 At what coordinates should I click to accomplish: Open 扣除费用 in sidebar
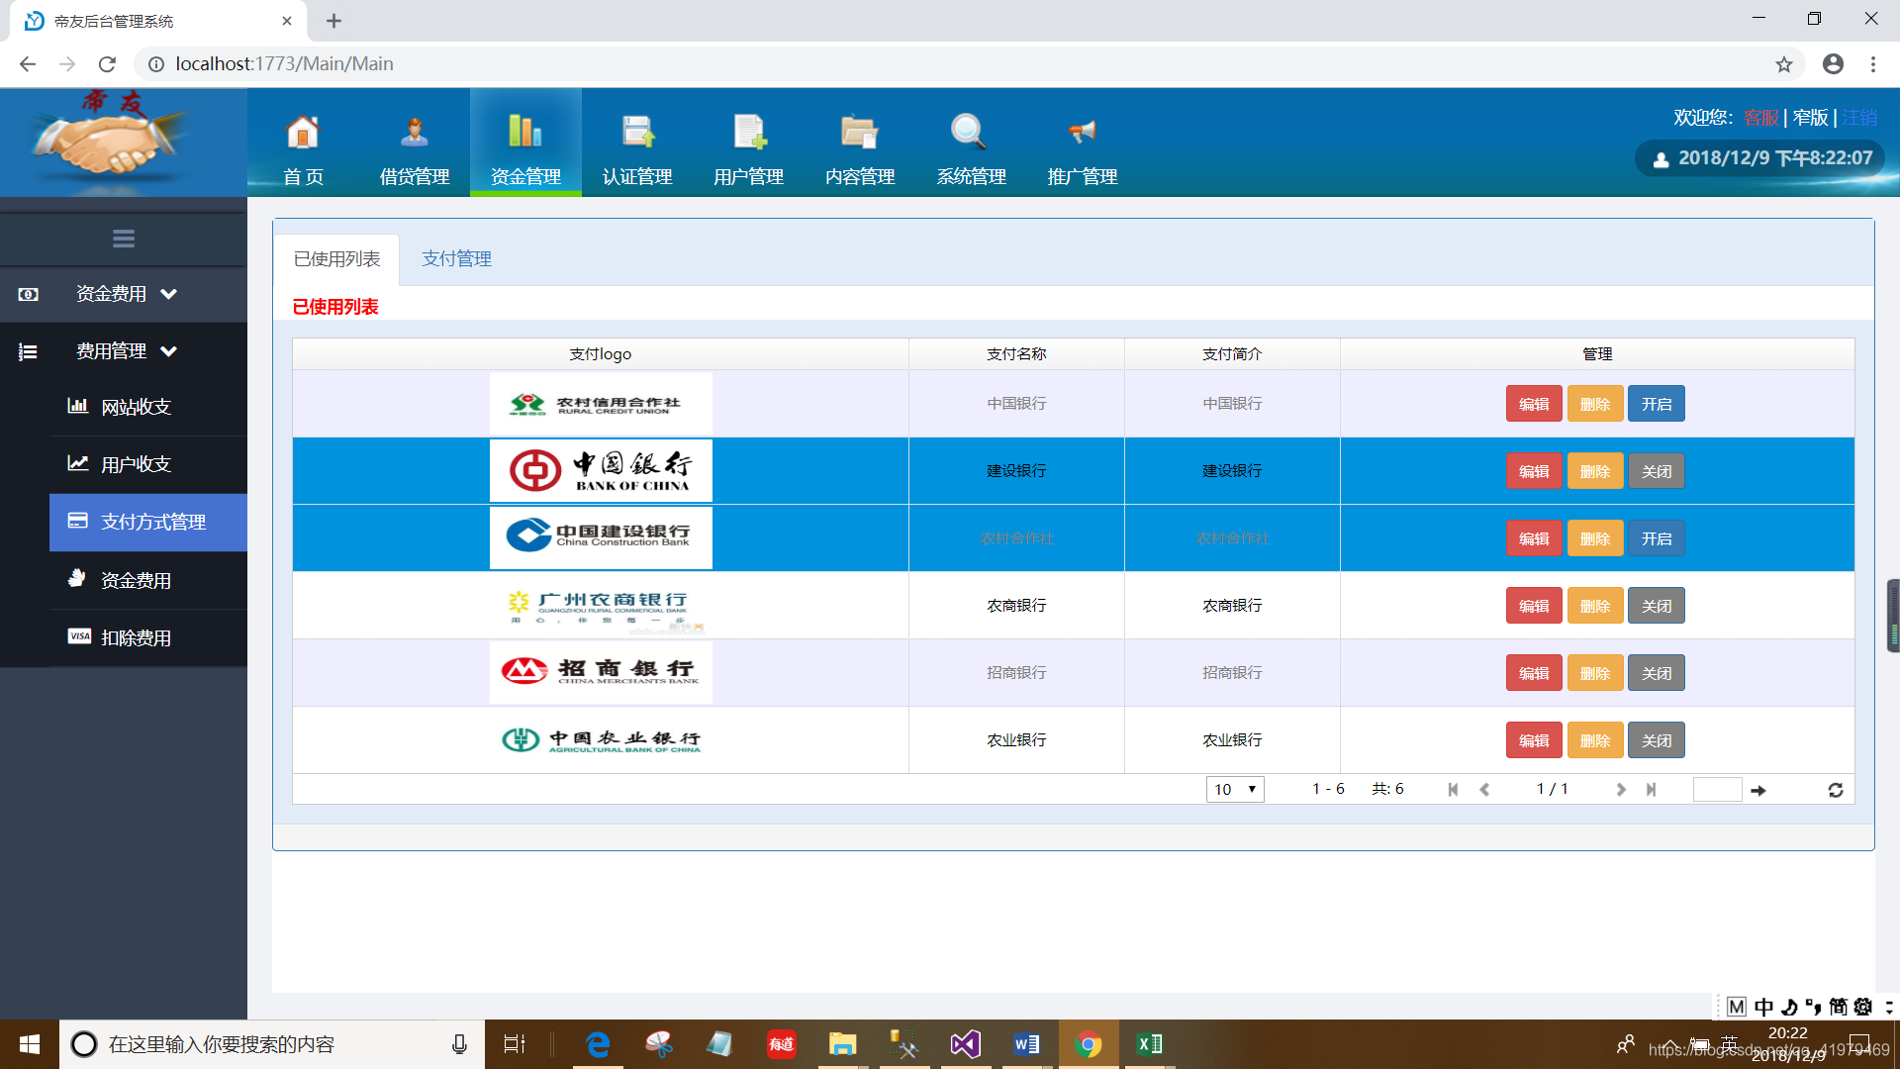coord(148,638)
